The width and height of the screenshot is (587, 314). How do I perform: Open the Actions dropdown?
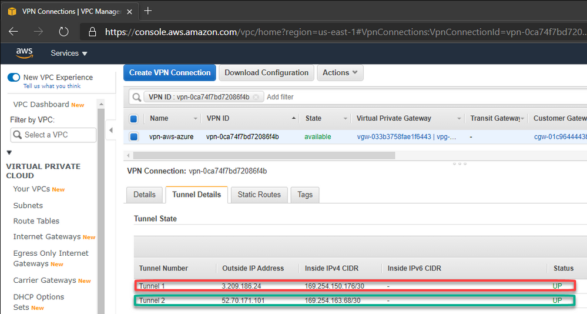(x=340, y=73)
